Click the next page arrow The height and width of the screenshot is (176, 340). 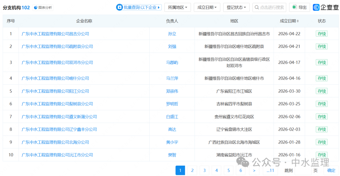click(255, 170)
